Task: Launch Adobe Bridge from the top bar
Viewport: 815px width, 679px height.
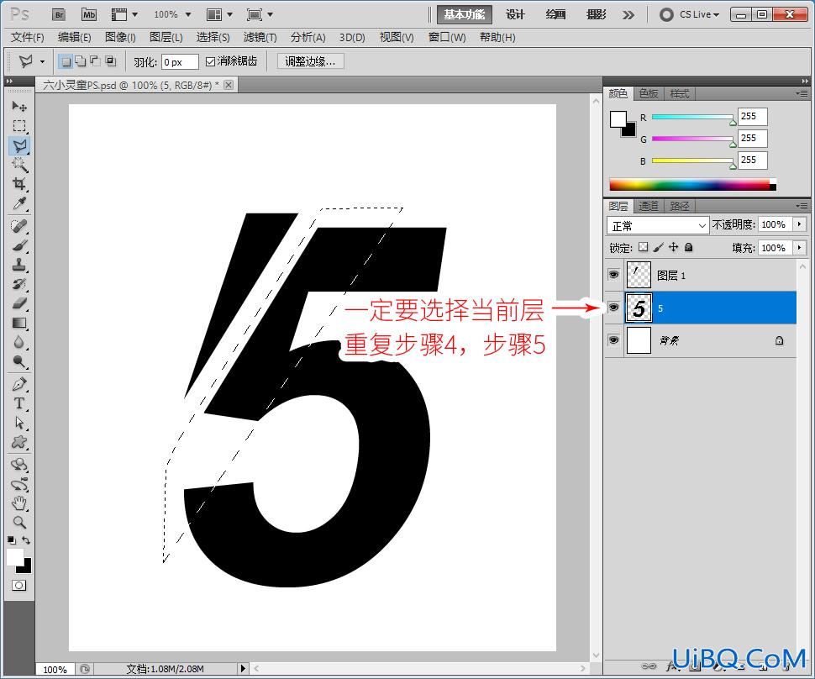Action: coord(60,14)
